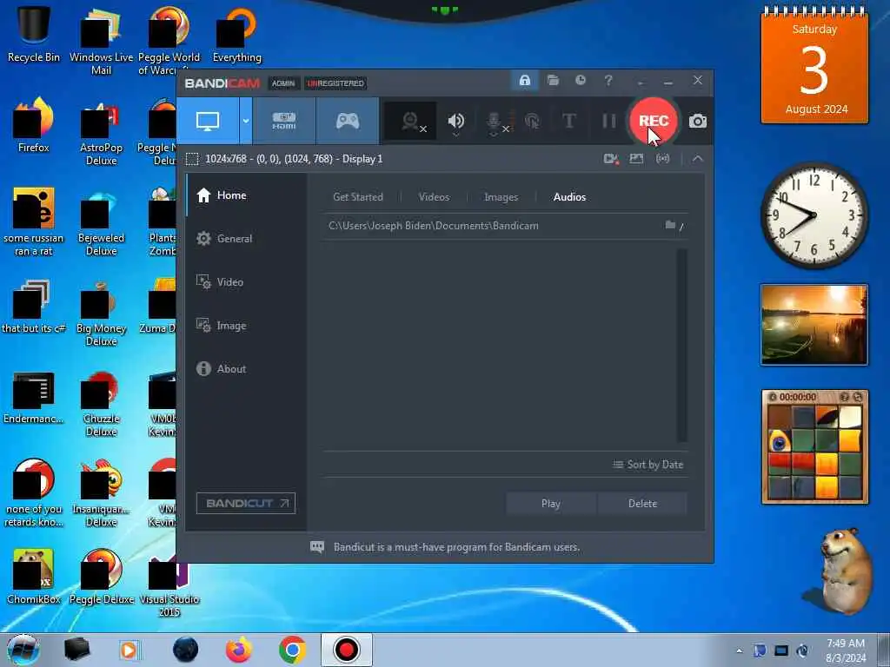Open the BANDICUT link button

pos(246,503)
